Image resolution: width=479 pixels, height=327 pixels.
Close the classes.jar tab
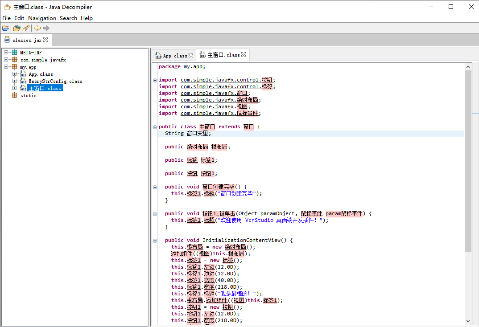coord(45,40)
